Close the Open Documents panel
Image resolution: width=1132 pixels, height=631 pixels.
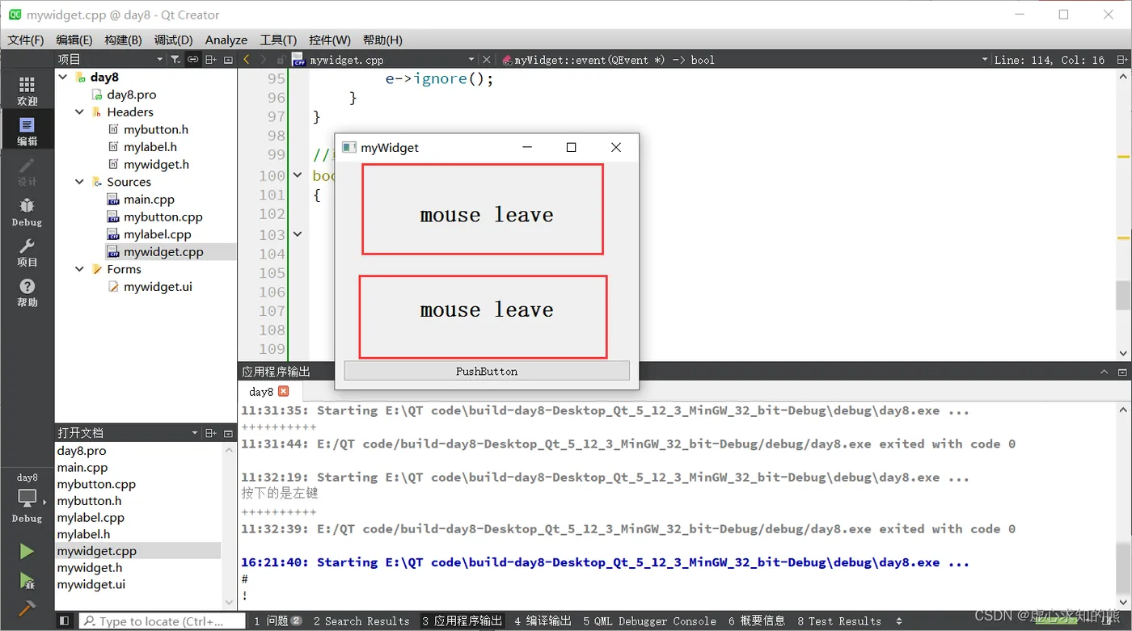point(228,433)
